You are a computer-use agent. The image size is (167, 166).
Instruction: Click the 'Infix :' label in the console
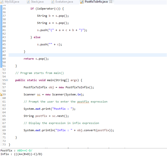pos(6,154)
